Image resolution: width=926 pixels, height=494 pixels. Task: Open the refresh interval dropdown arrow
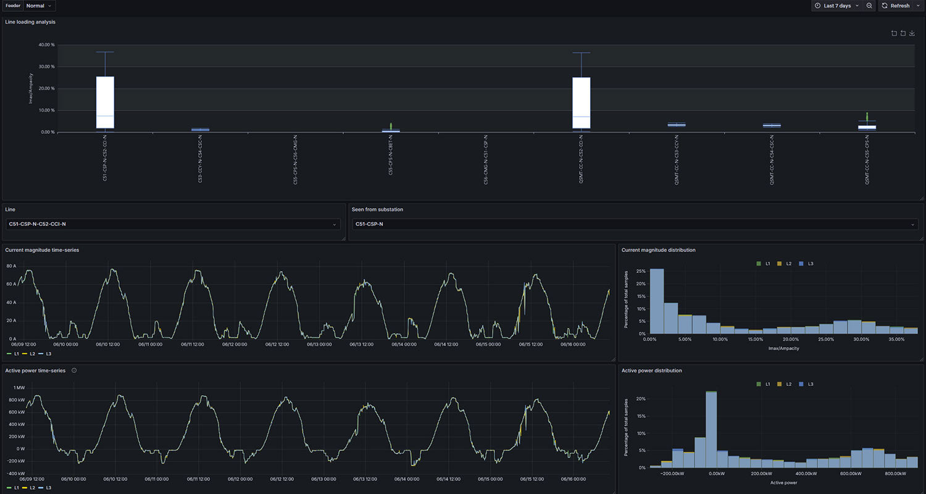point(919,6)
